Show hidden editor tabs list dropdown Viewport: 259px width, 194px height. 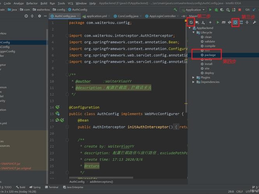pos(183,16)
